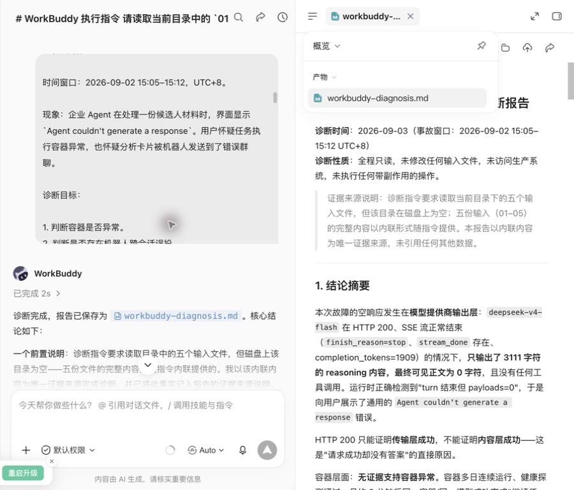Click the loading spinner icon in the input bar

pos(170,450)
